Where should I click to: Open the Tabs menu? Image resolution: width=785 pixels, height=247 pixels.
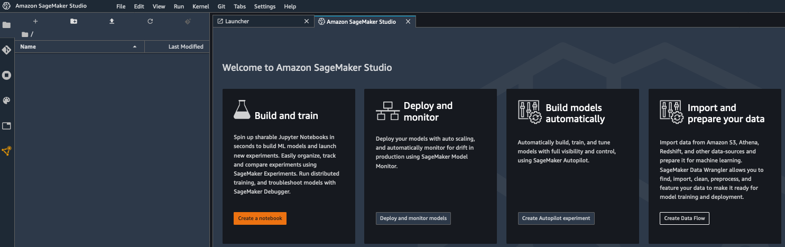coord(239,6)
